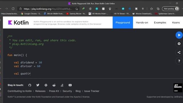Open Kotlin Stack Overflow icon in footer
Screen dimensions: 183x103
[62, 85]
